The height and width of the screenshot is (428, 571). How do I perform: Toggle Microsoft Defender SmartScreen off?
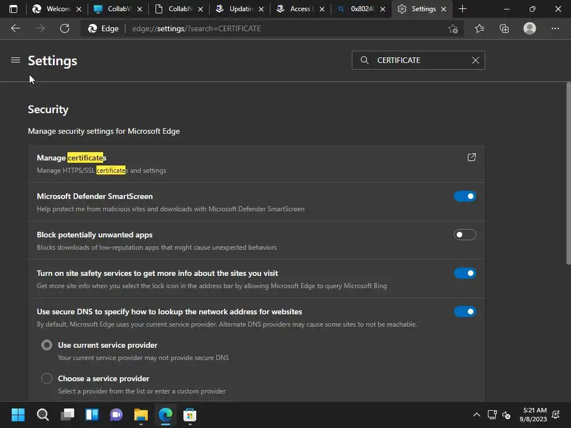pyautogui.click(x=464, y=196)
